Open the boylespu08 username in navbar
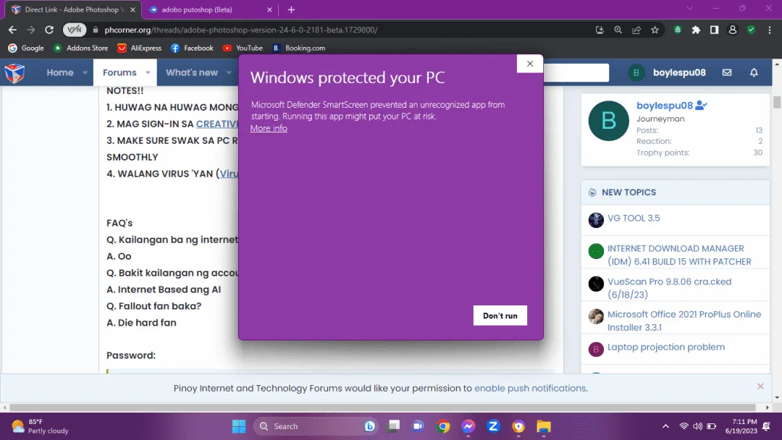This screenshot has height=440, width=782. pos(679,73)
